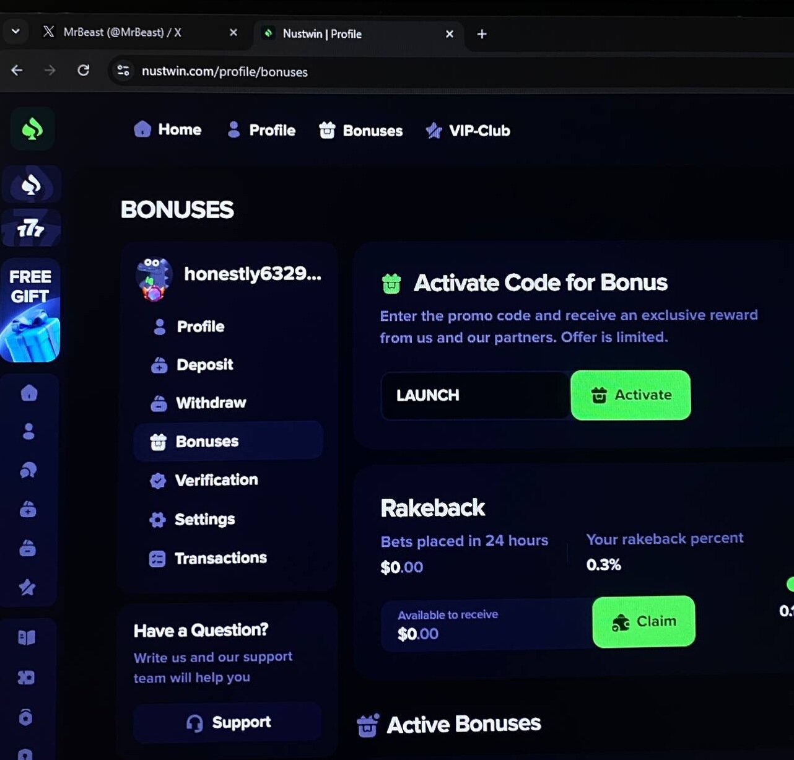Click the promo code field containing LAUNCH
Image resolution: width=794 pixels, height=760 pixels.
click(x=476, y=396)
